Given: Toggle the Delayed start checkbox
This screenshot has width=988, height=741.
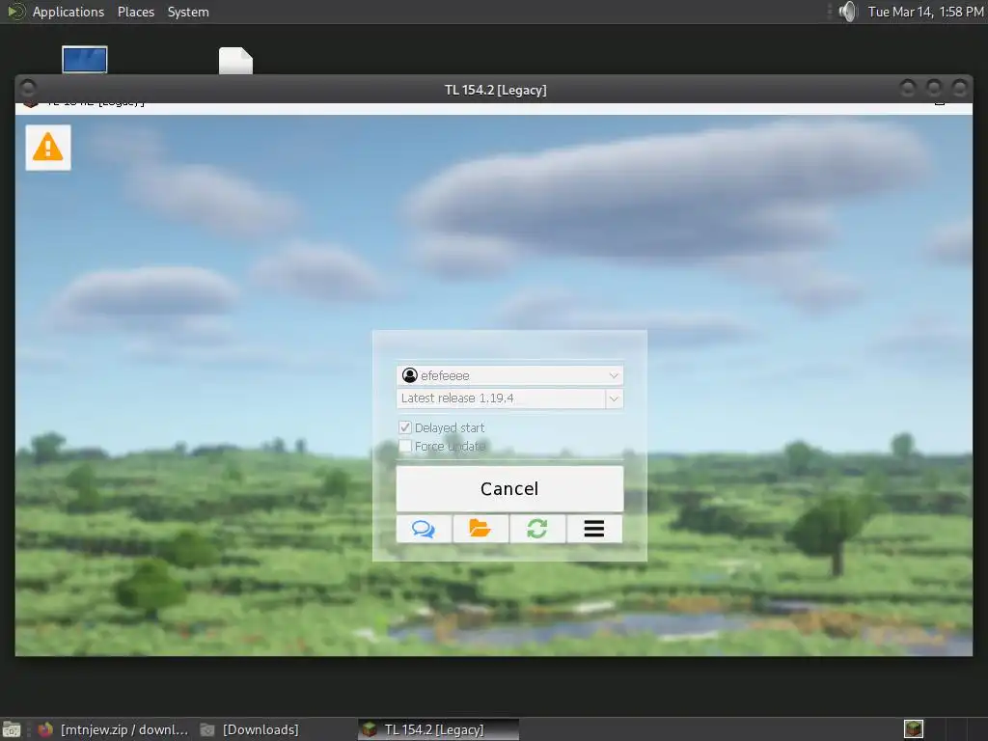Looking at the screenshot, I should [405, 427].
